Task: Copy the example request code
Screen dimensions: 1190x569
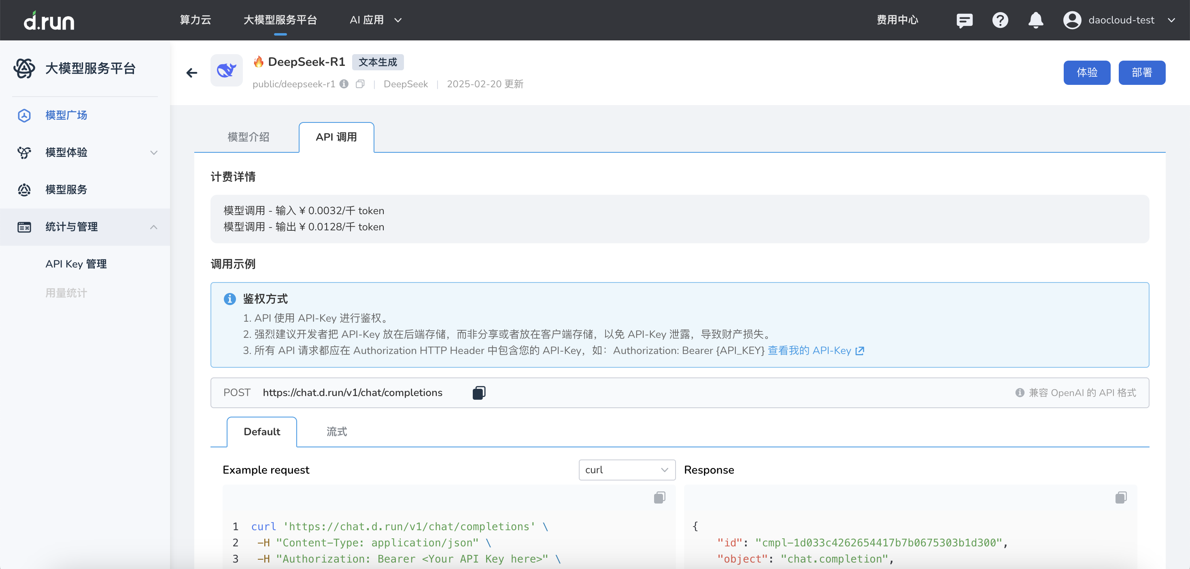Action: coord(659,497)
